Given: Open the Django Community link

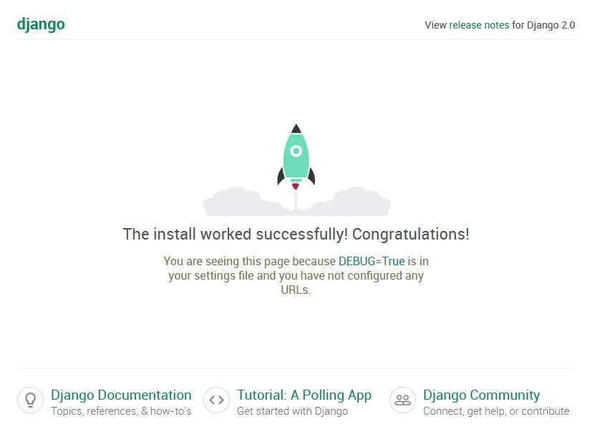Looking at the screenshot, I should 482,395.
